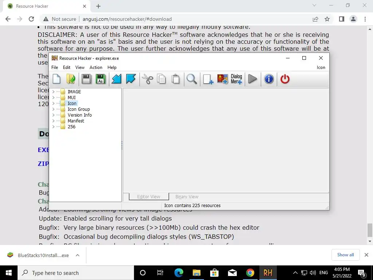Click Add new blank resource icon
The width and height of the screenshot is (373, 280).
click(x=208, y=79)
